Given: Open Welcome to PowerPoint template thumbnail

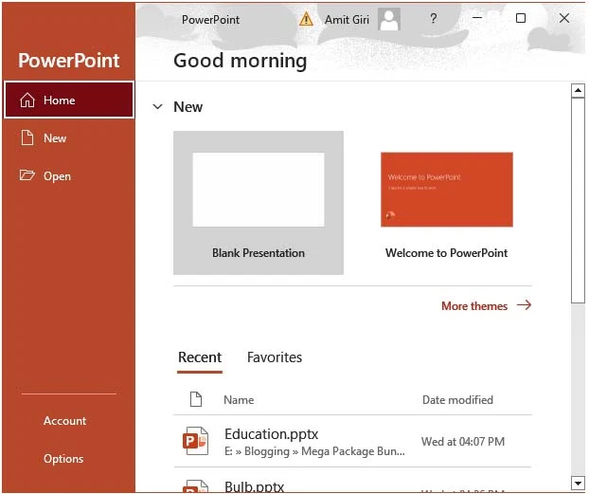Looking at the screenshot, I should [x=447, y=190].
